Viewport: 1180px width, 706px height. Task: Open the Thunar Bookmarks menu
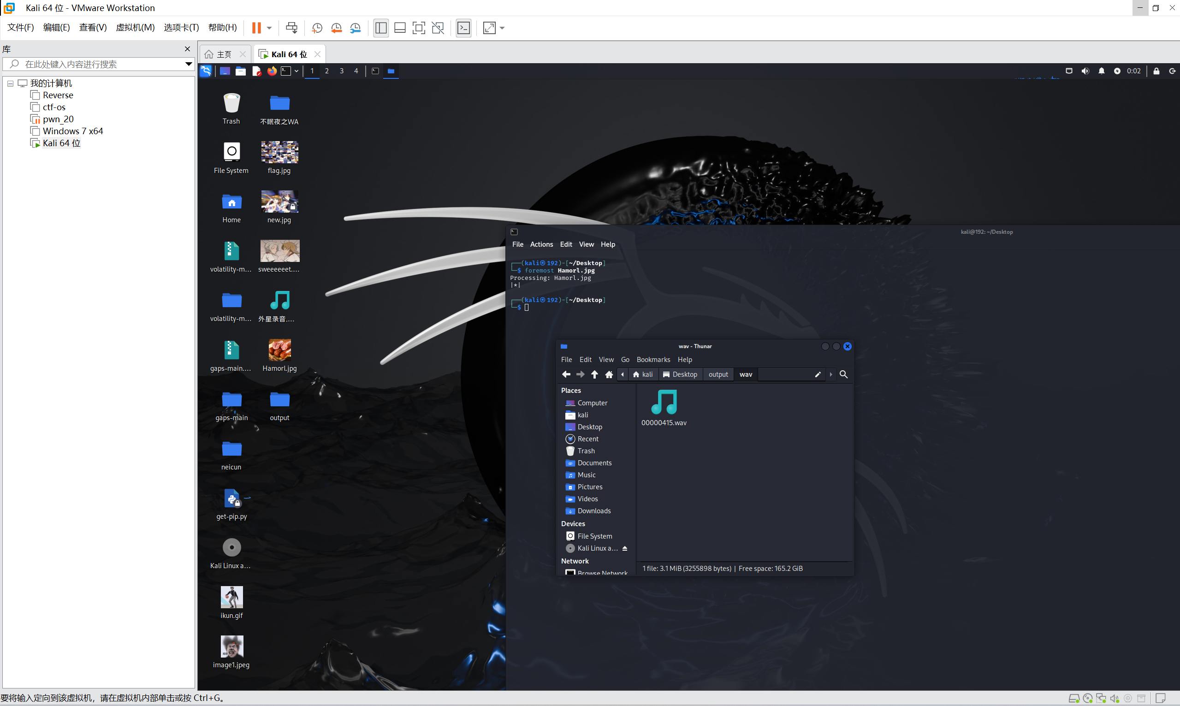(x=653, y=360)
